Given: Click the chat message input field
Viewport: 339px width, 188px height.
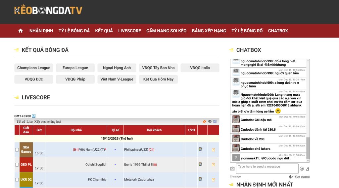Looking at the screenshot, I should [267, 169].
